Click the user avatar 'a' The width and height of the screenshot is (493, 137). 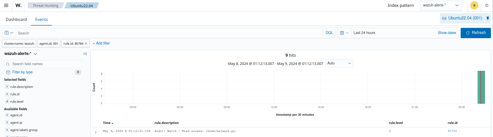coord(474,5)
